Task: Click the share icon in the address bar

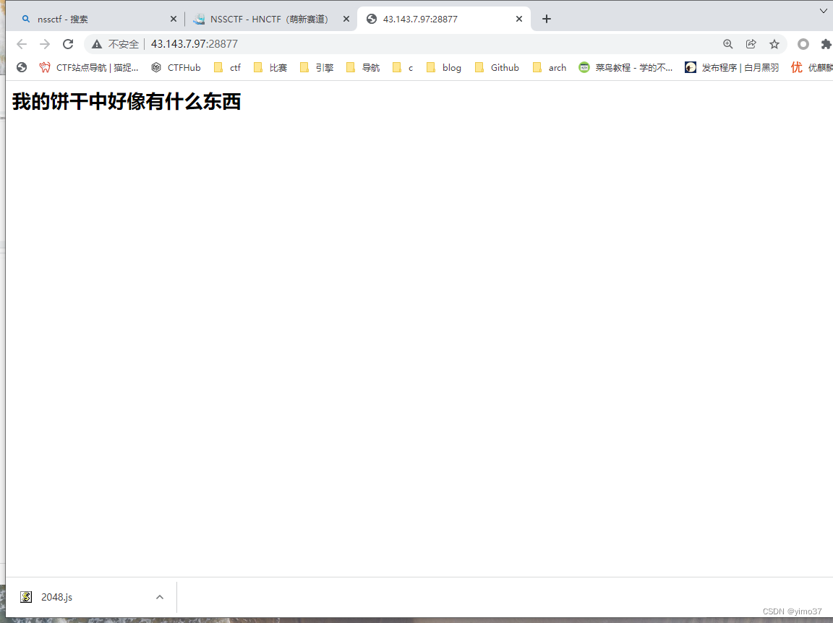Action: click(751, 43)
